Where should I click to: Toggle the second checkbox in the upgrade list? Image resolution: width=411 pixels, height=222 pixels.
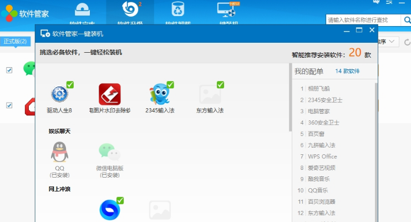point(9,105)
